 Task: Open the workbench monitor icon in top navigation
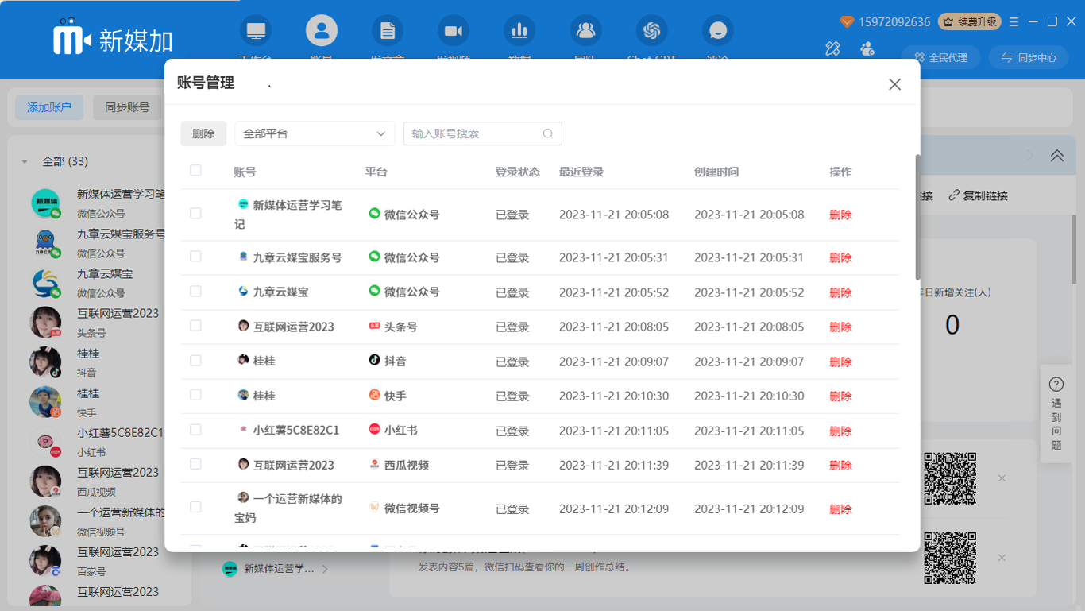pyautogui.click(x=256, y=31)
